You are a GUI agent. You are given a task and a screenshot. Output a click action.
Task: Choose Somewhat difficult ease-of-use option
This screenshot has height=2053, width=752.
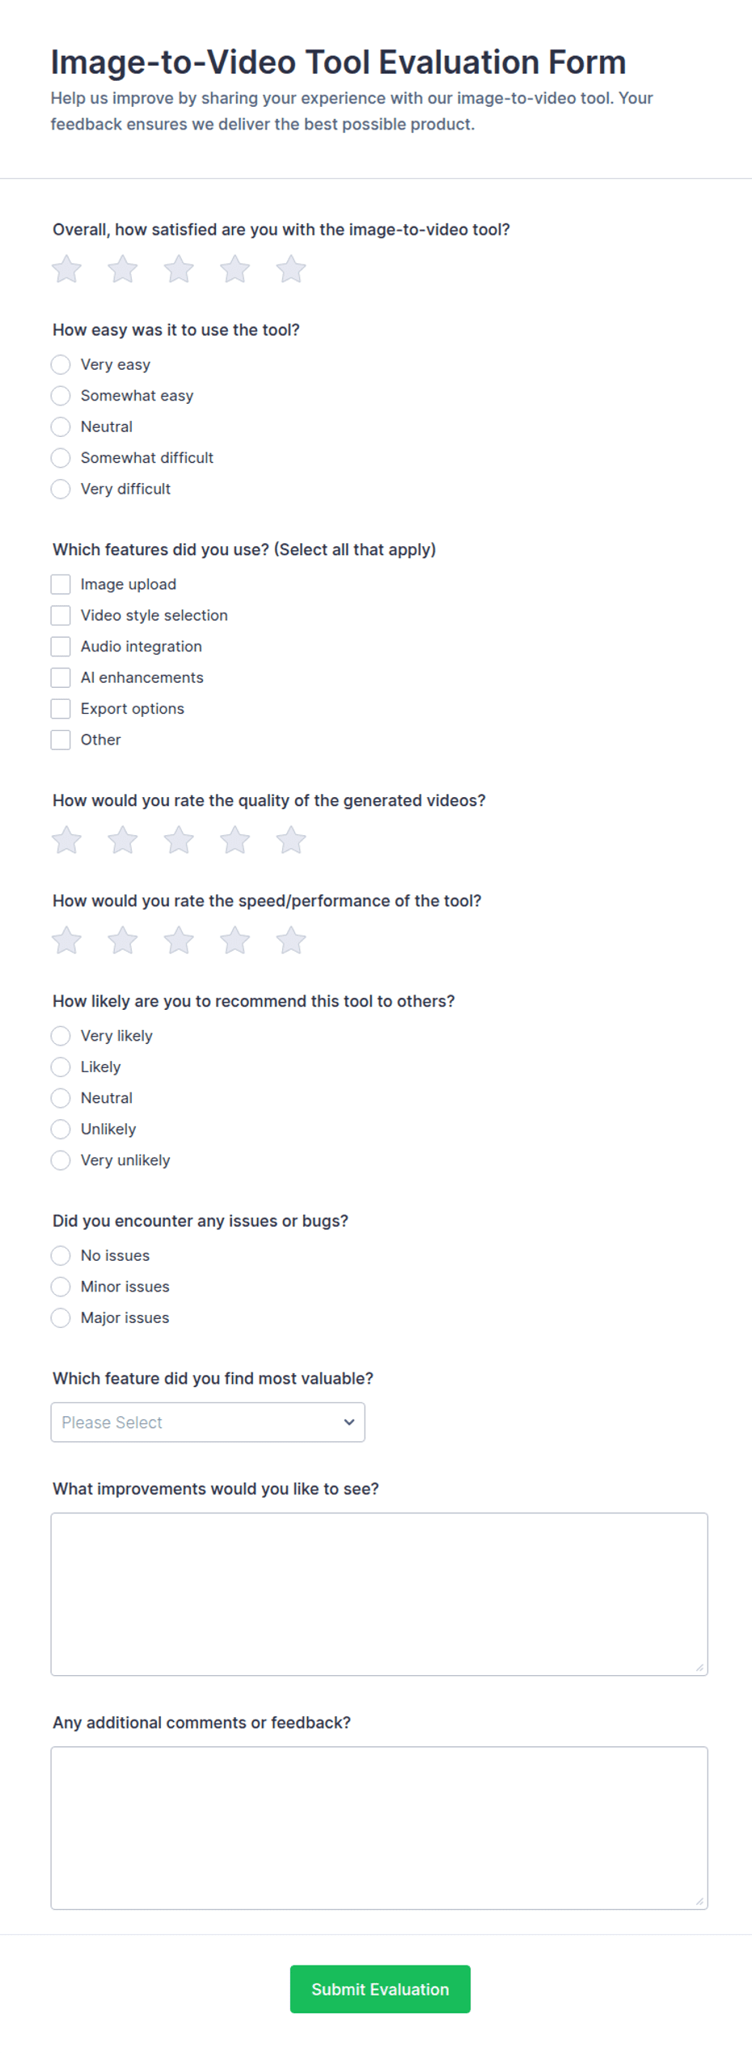[x=61, y=458]
